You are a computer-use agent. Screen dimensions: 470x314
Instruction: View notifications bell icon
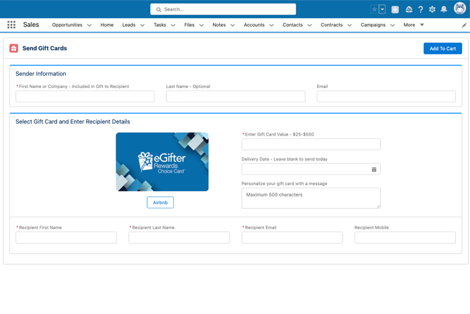pyautogui.click(x=443, y=9)
